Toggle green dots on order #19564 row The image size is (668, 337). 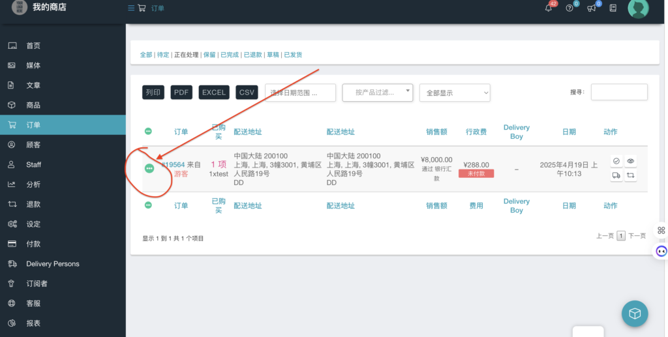(149, 169)
